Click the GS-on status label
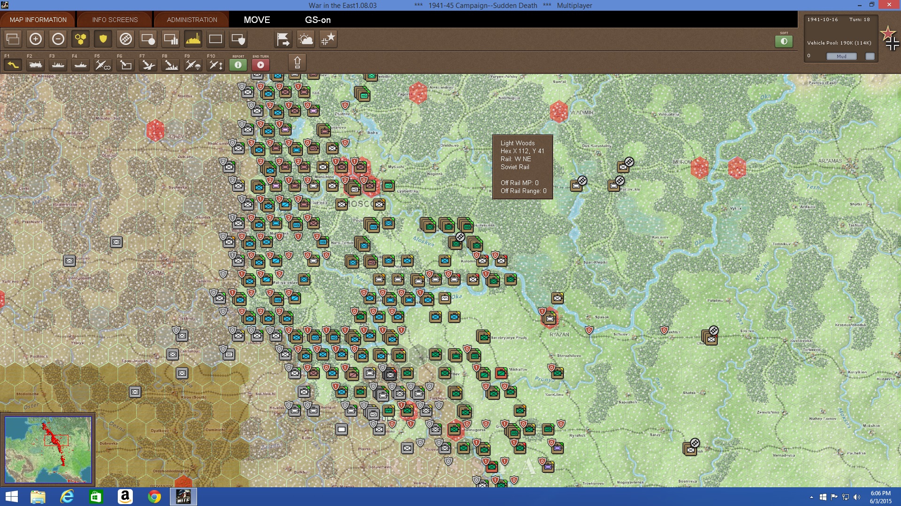This screenshot has height=506, width=901. coord(318,20)
